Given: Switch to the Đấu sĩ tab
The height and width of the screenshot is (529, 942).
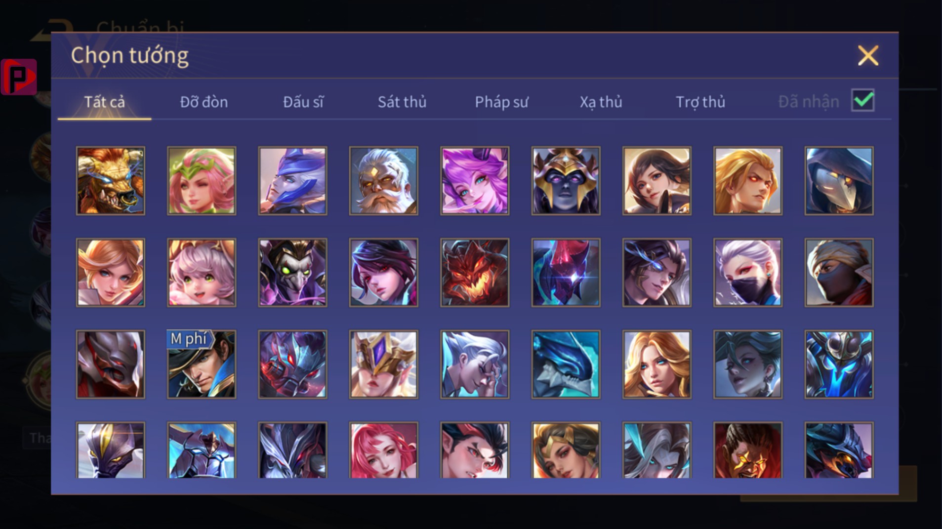Looking at the screenshot, I should (303, 102).
